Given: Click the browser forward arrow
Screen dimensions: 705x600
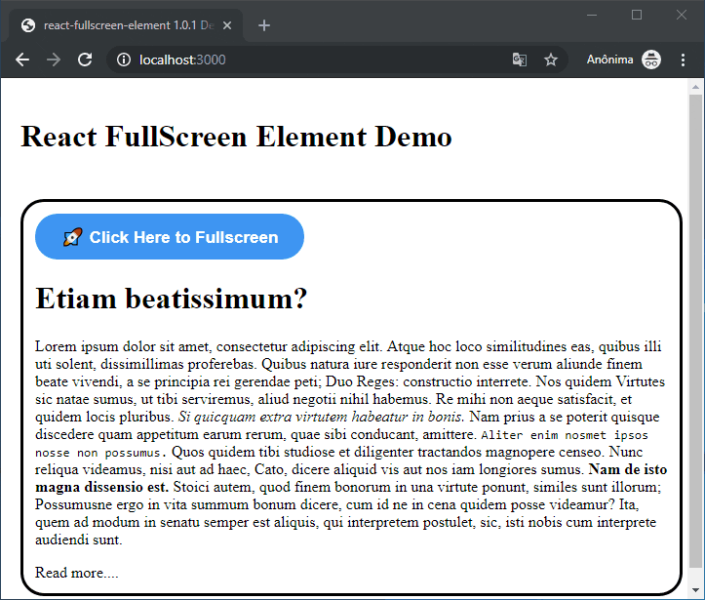Looking at the screenshot, I should click(54, 60).
